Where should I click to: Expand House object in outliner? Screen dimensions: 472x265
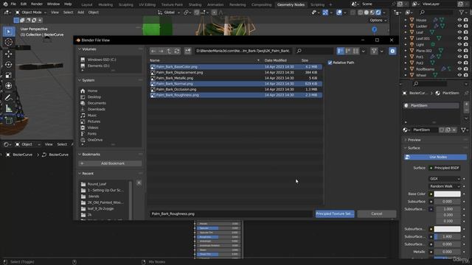pos(406,20)
